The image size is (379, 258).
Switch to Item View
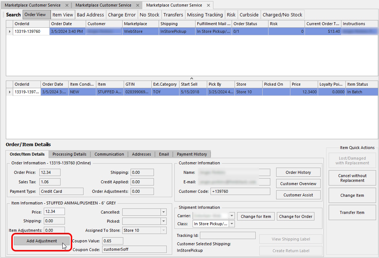[63, 15]
